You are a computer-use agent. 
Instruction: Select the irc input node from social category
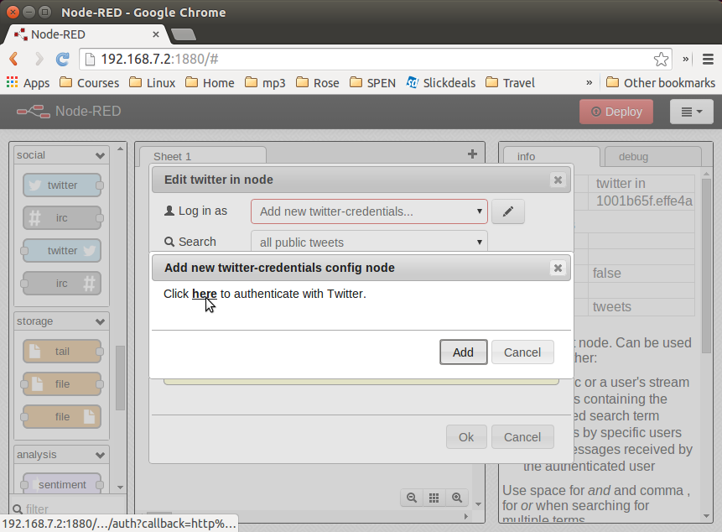click(60, 217)
